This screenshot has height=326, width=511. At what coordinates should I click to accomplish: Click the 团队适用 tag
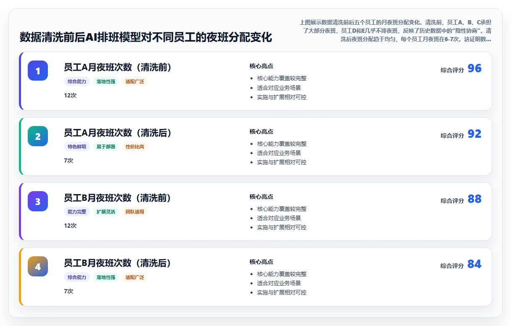[x=135, y=212]
